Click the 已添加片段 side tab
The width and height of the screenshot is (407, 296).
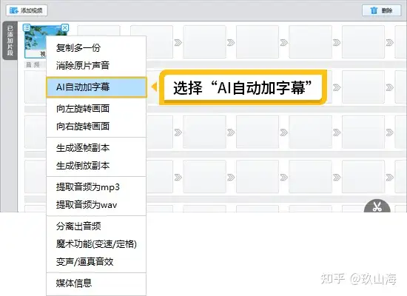coord(10,41)
